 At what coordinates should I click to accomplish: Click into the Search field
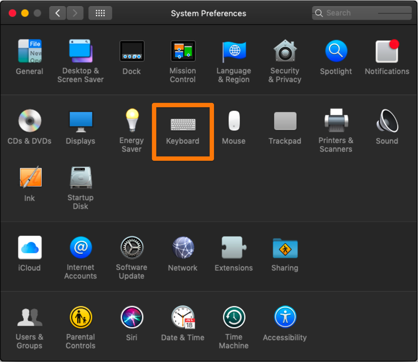tap(362, 13)
